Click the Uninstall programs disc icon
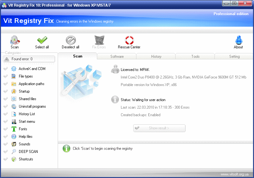Screen dimensions: 254x178 click(14, 106)
